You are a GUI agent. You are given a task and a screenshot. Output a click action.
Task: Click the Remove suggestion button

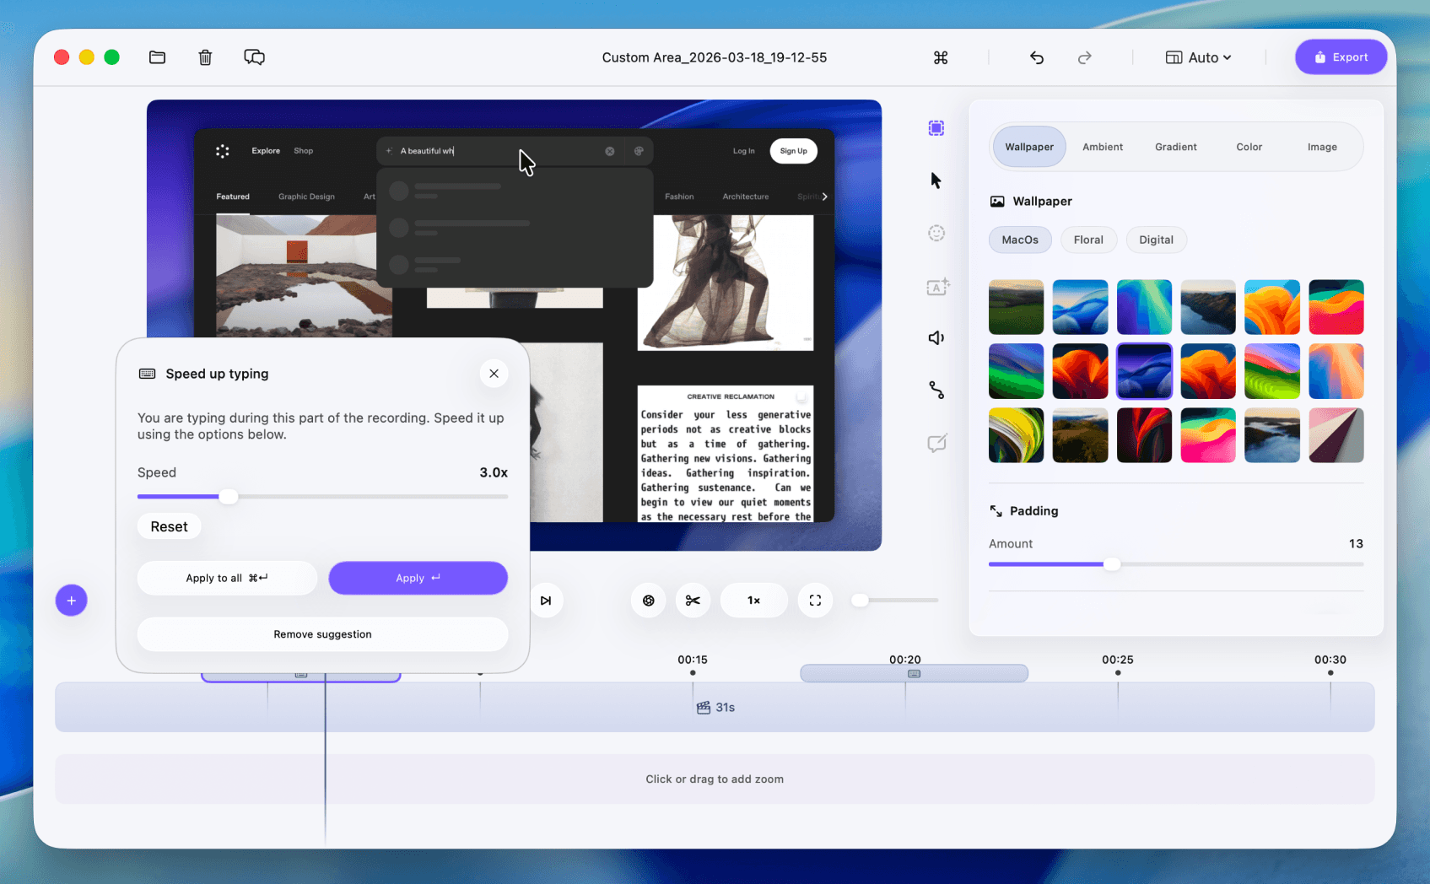[x=322, y=634]
